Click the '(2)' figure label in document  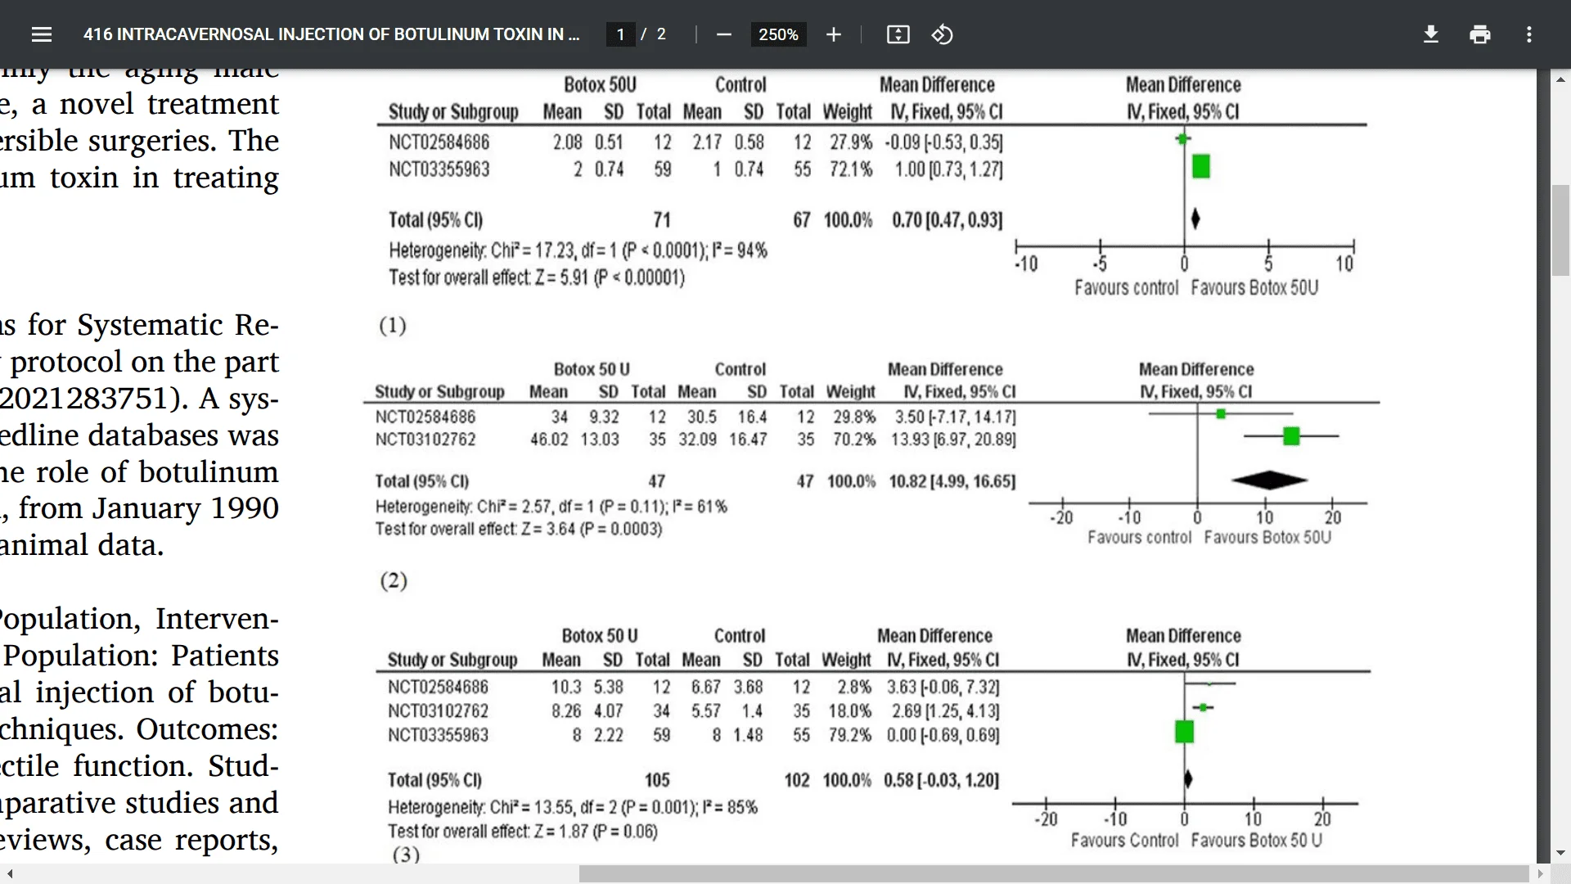[394, 581]
